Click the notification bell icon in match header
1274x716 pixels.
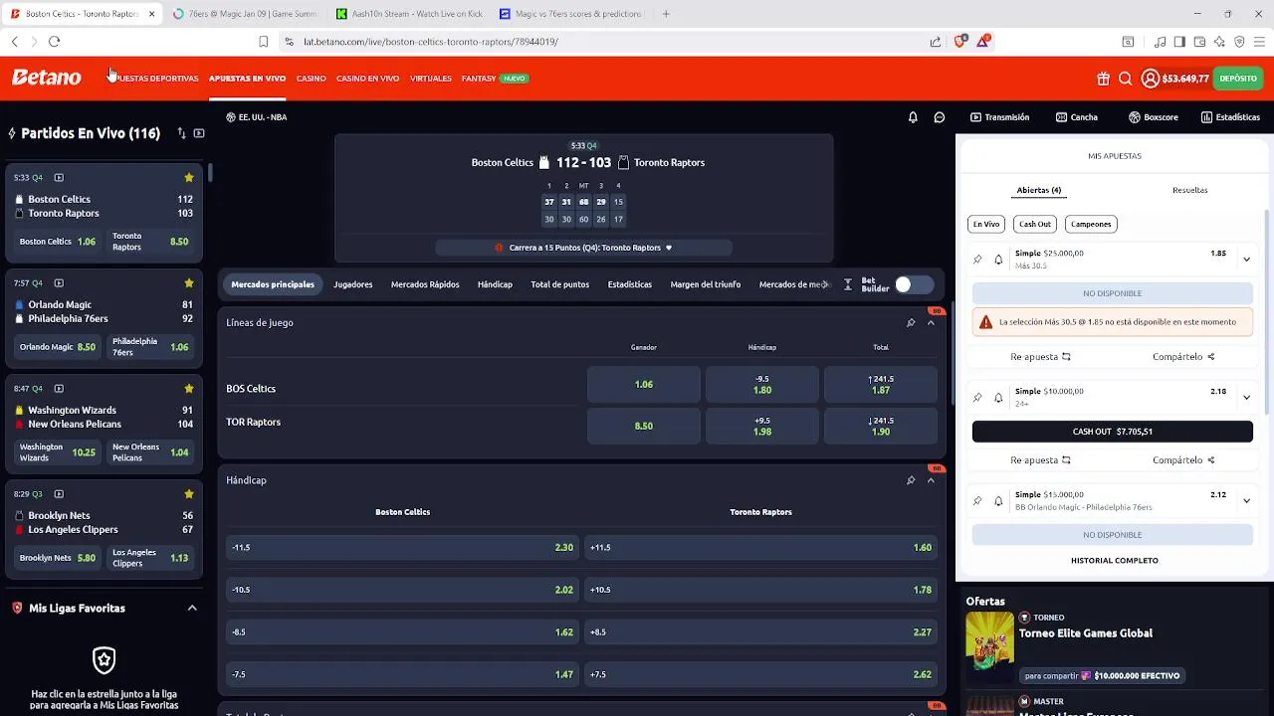[913, 117]
